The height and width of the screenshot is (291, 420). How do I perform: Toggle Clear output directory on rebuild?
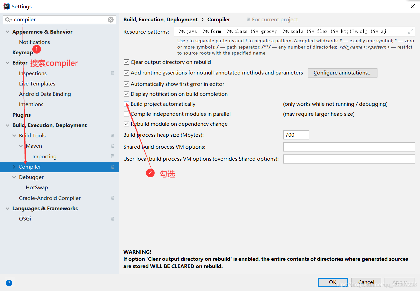tap(126, 62)
